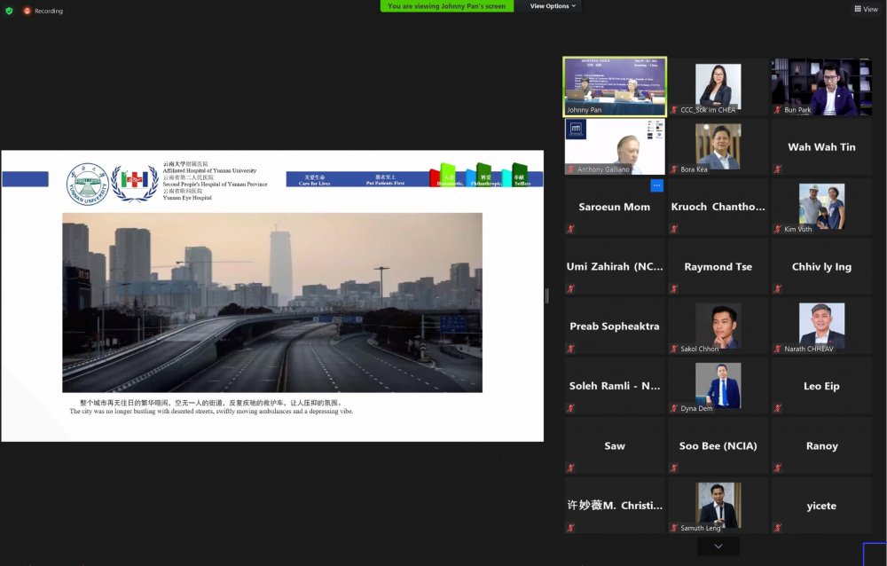Show next page of participants with down chevron

click(x=718, y=546)
